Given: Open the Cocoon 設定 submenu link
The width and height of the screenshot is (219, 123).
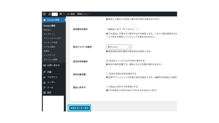Looking at the screenshot, I should tap(49, 26).
